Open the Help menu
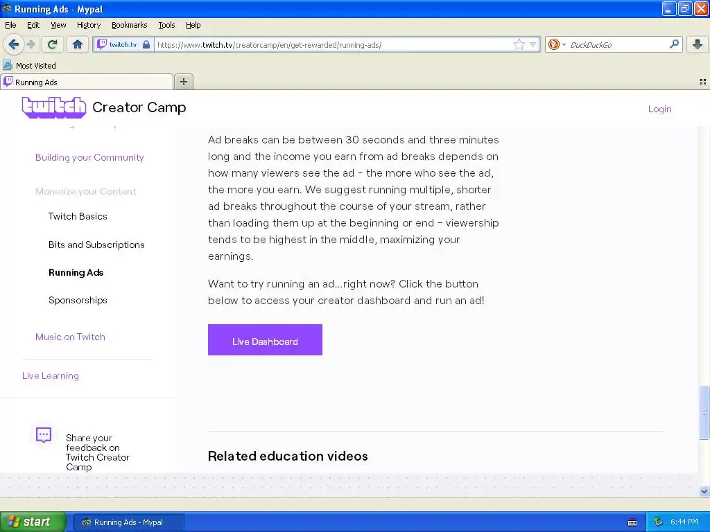The width and height of the screenshot is (710, 532). pyautogui.click(x=193, y=25)
